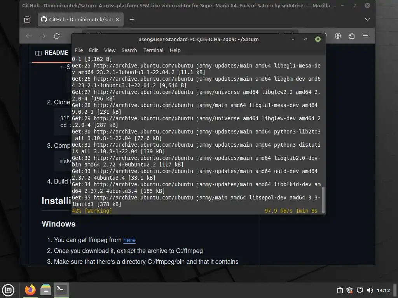Maximize the terminal window

point(305,39)
